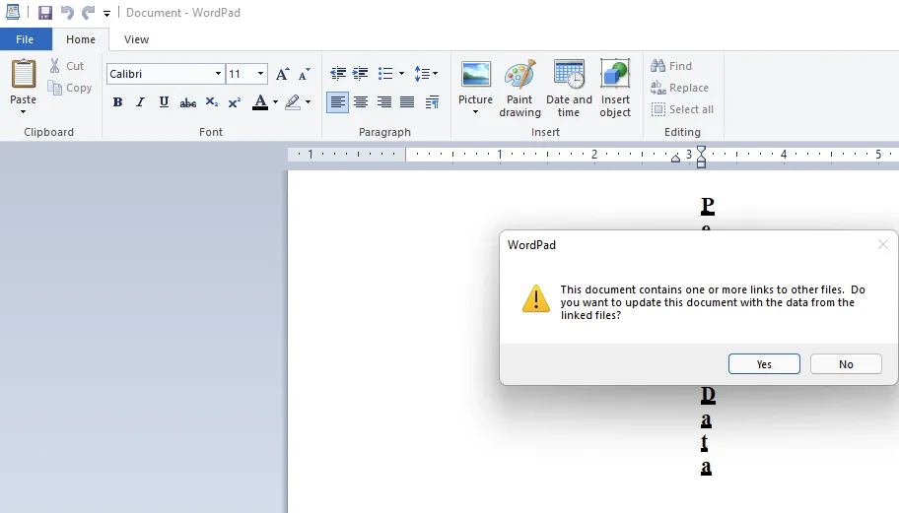
Task: Toggle Bold formatting
Action: [117, 102]
